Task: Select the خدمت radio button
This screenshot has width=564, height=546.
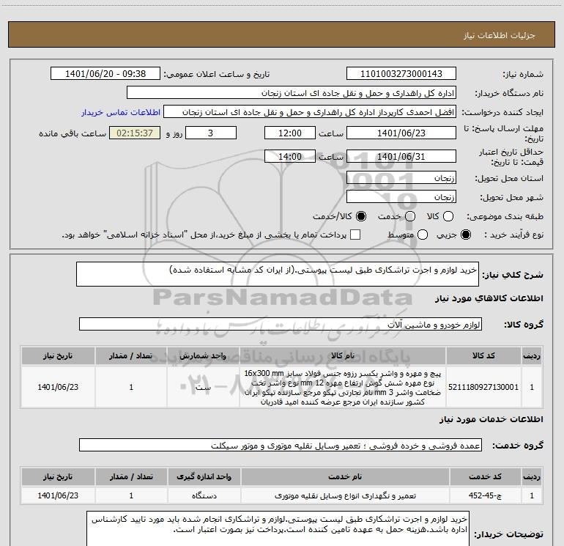Action: pyautogui.click(x=410, y=216)
